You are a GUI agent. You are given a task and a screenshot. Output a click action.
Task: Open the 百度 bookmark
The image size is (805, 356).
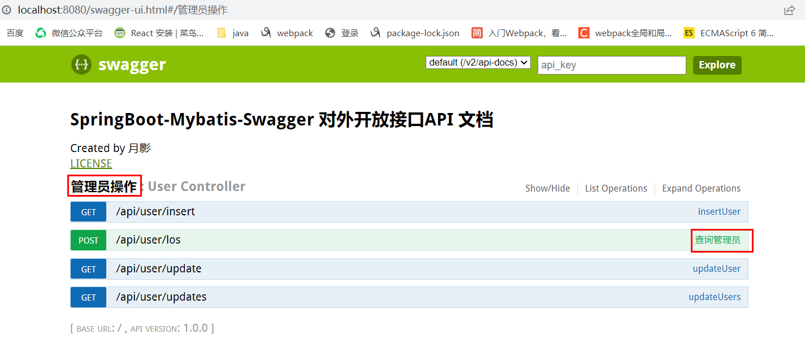[15, 33]
